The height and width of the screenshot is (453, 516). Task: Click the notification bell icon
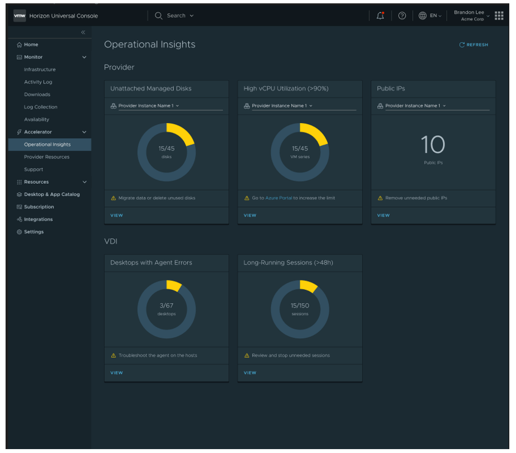(x=380, y=16)
